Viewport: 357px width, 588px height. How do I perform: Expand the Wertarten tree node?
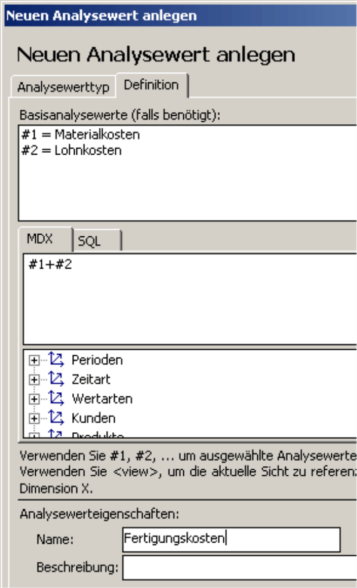[x=34, y=399]
